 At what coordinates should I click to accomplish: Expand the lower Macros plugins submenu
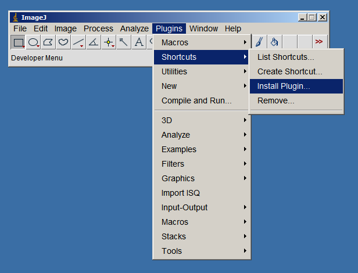click(202, 222)
